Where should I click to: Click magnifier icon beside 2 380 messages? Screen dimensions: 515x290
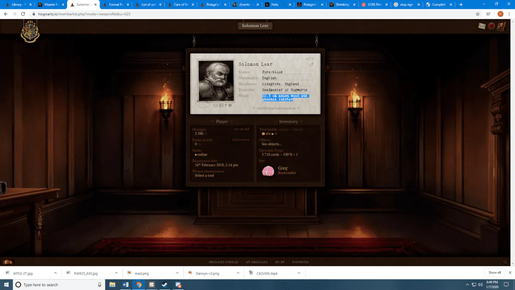point(206,134)
